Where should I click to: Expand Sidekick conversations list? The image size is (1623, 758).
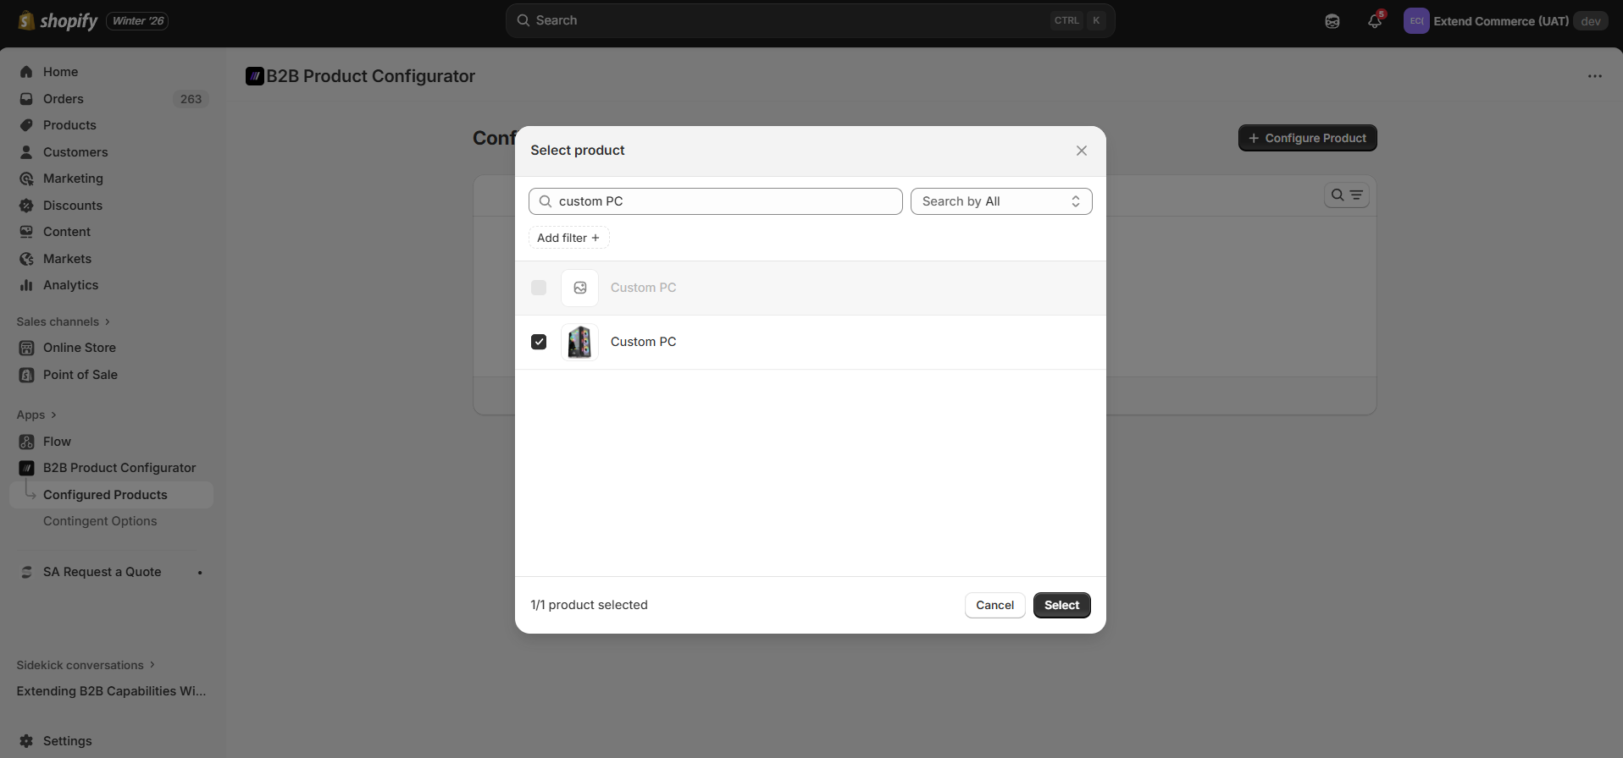coord(86,665)
